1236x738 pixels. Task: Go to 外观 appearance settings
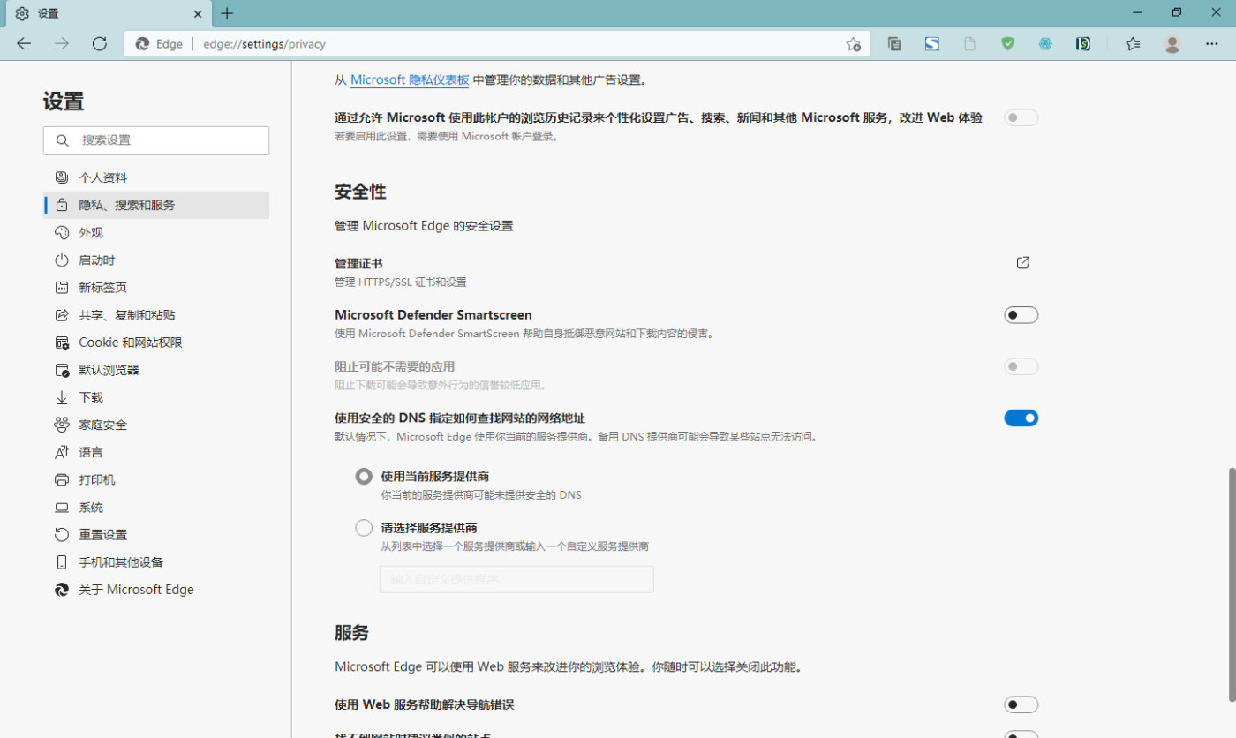pos(156,233)
